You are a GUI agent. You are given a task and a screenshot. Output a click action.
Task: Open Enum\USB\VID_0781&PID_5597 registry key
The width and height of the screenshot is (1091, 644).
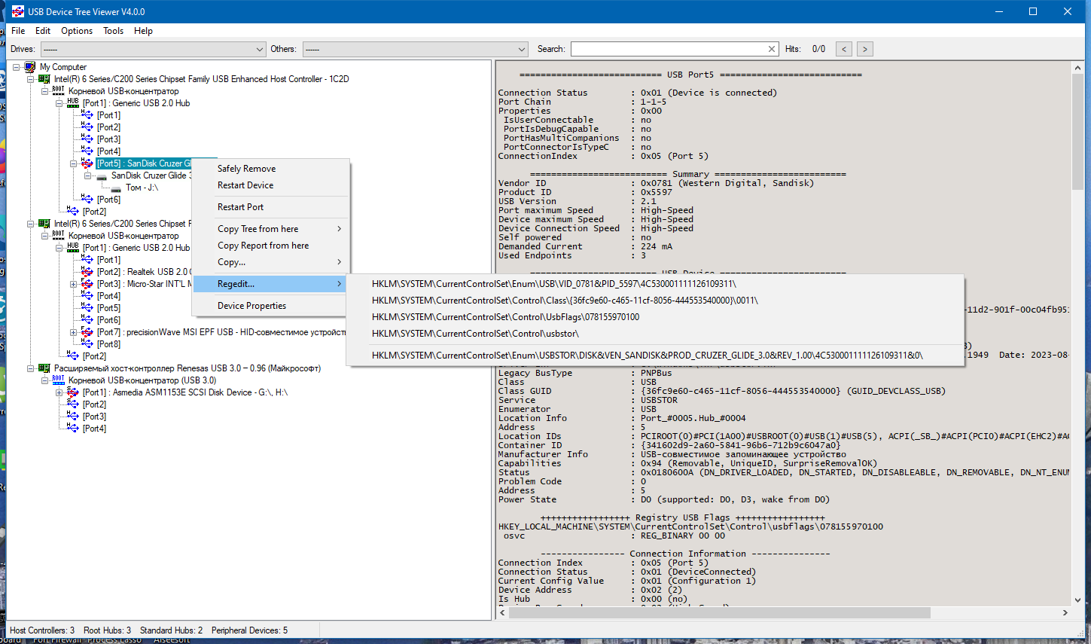(655, 284)
